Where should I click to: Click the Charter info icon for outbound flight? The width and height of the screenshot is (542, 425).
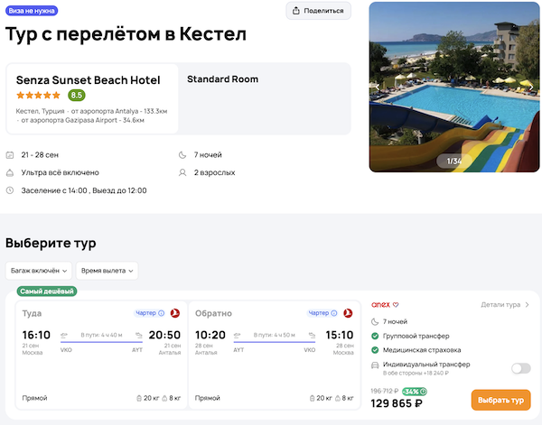click(x=162, y=313)
